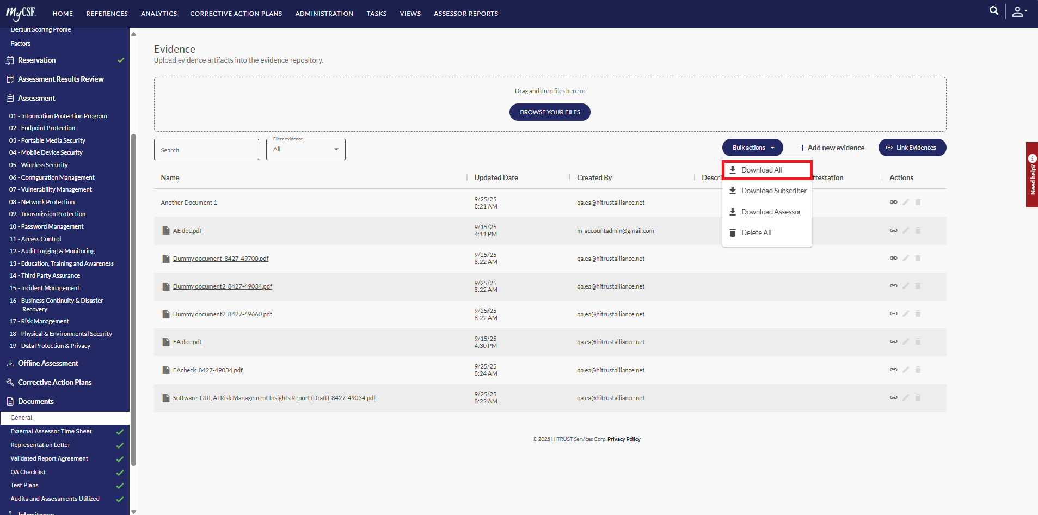Click the Link Evidences button
Viewport: 1038px width, 515px height.
(912, 148)
